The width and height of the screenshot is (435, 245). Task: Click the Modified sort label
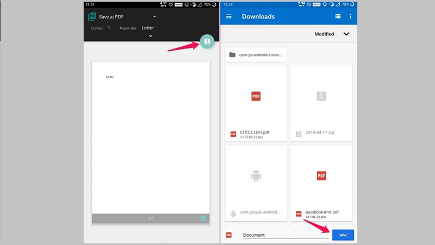pos(324,34)
